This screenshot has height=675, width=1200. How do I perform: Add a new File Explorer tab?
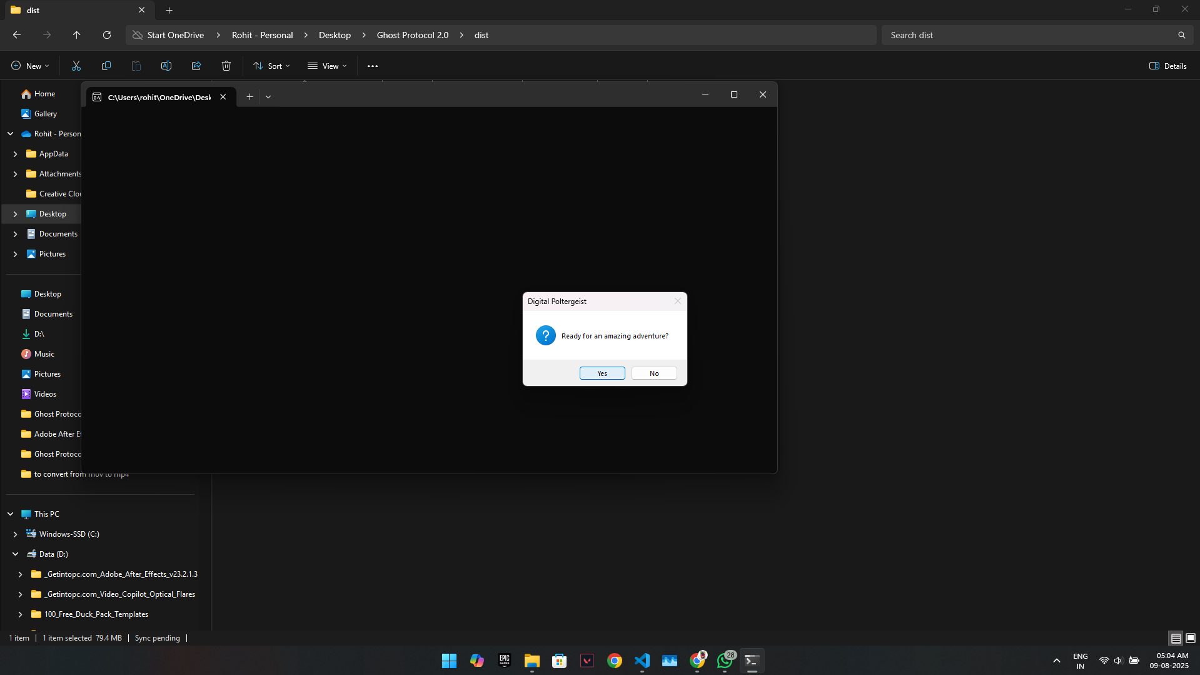pos(169,10)
